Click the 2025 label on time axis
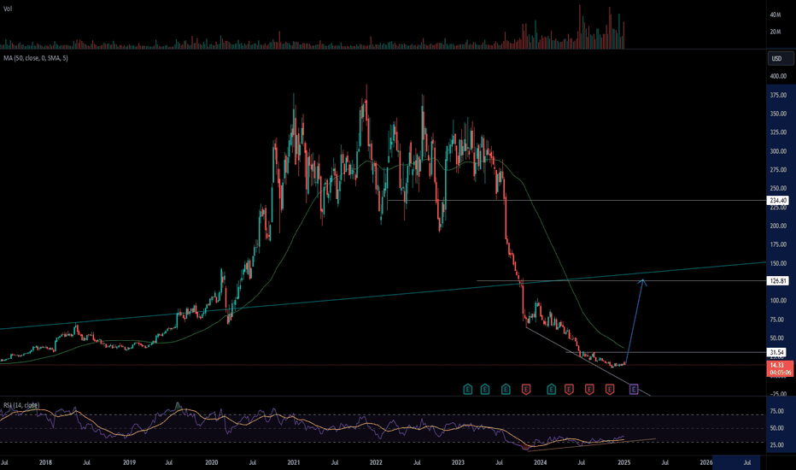 (x=624, y=463)
